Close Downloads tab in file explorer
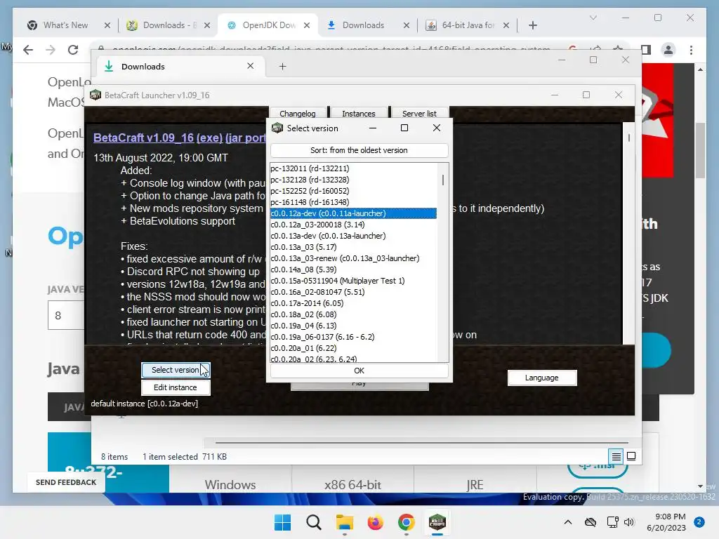 point(251,66)
